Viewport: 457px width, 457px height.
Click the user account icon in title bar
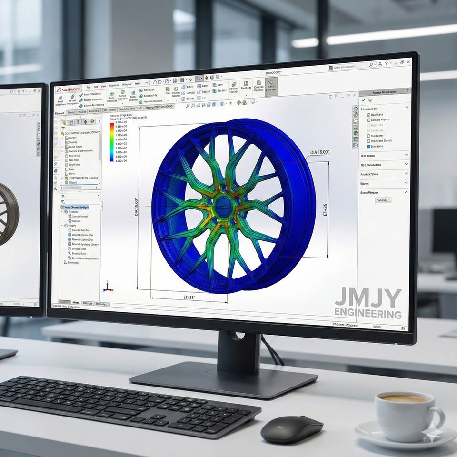pos(380,64)
